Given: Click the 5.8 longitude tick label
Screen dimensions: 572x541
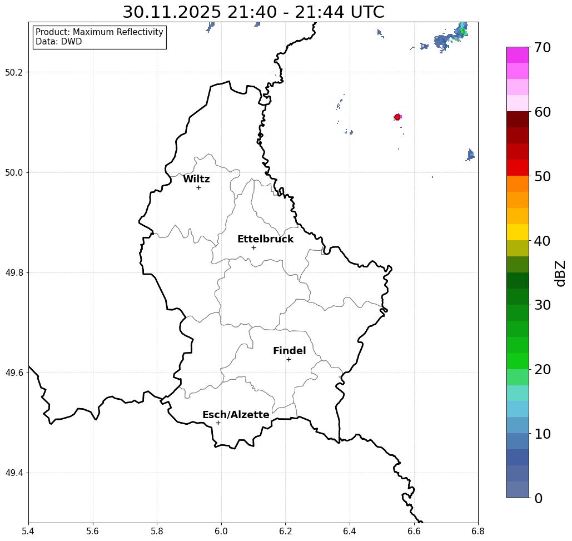Looking at the screenshot, I should (x=157, y=532).
